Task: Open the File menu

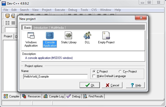Action: click(x=6, y=10)
